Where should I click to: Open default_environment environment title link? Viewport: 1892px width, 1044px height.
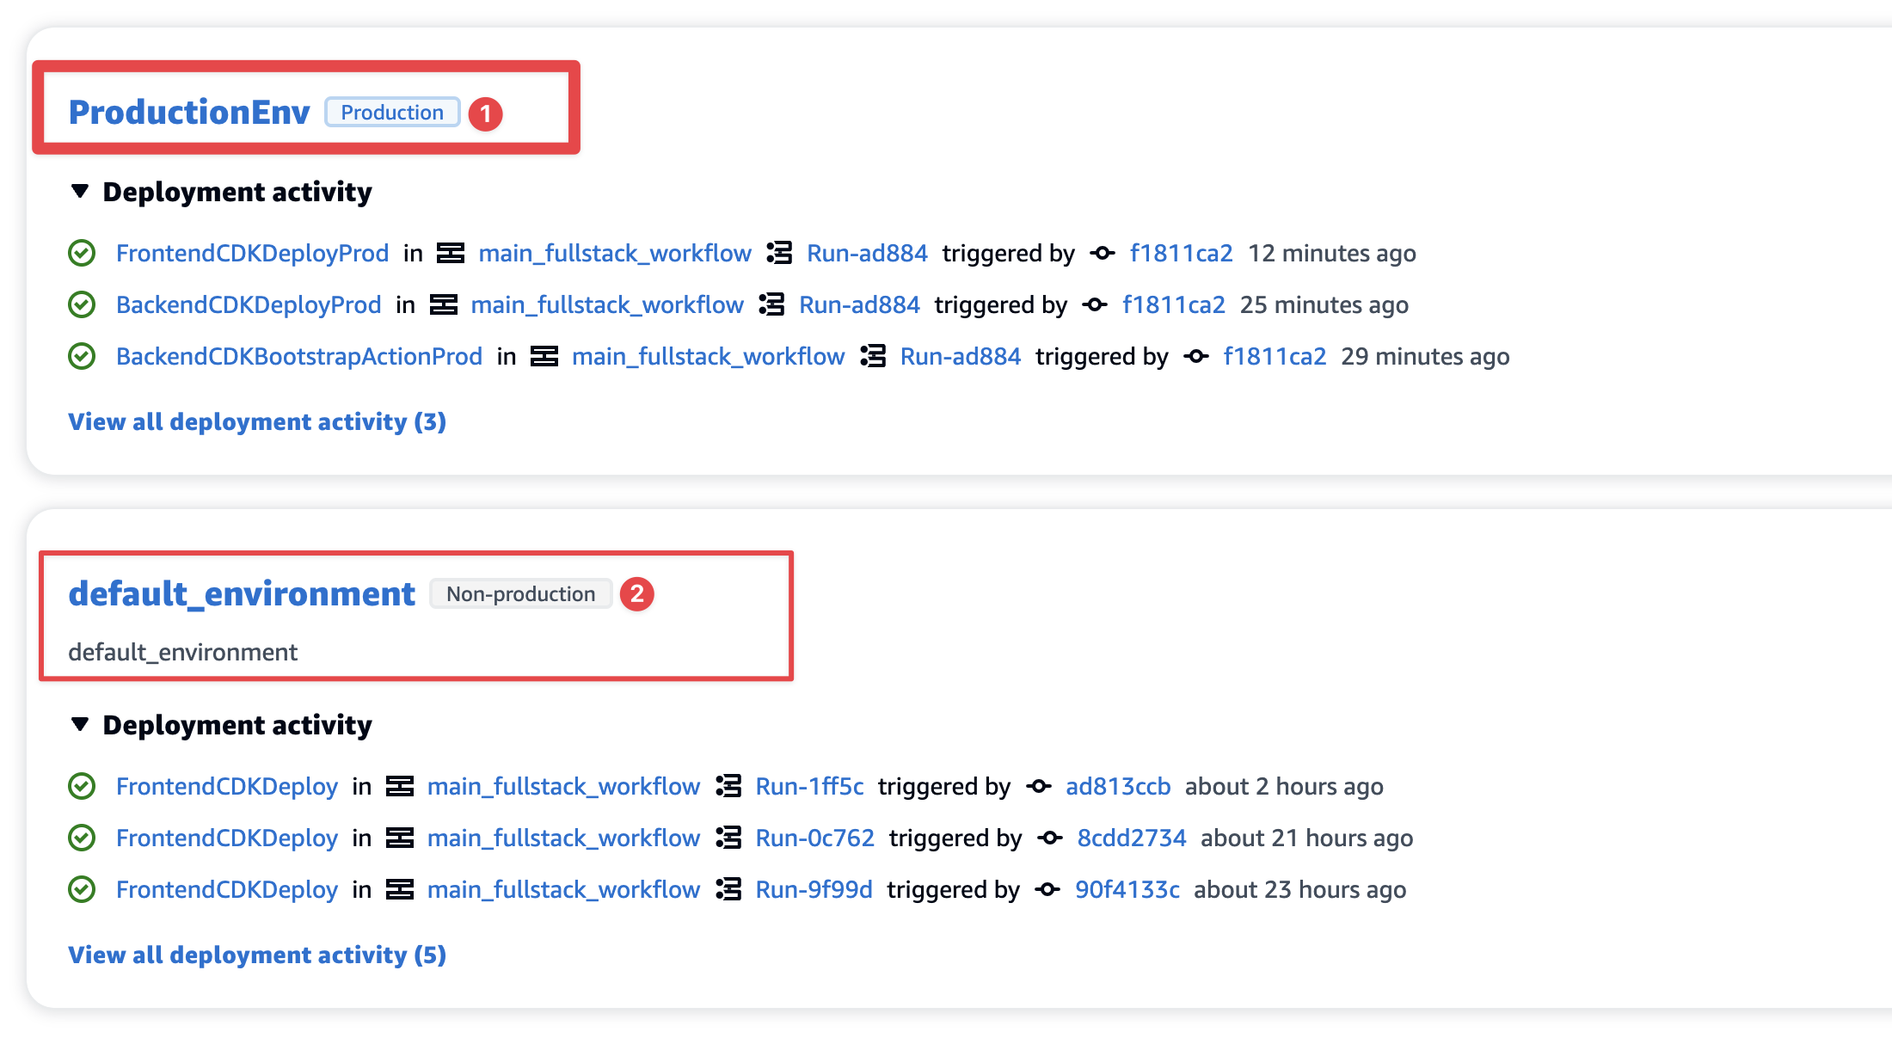pos(242,593)
